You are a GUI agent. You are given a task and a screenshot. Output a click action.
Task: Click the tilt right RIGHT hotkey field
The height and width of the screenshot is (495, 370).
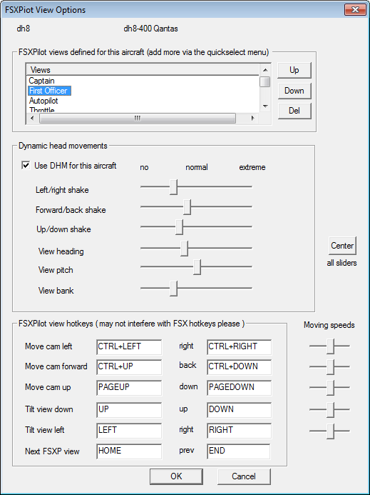[240, 431]
